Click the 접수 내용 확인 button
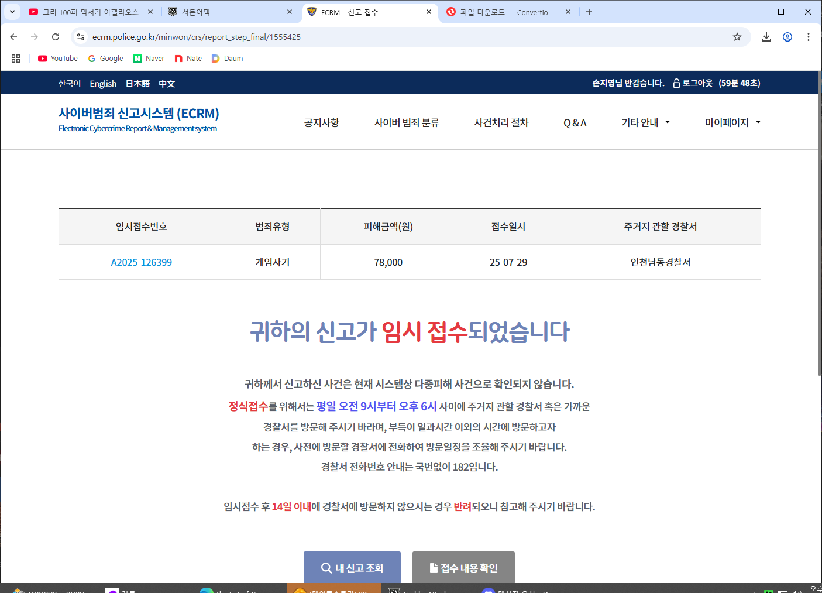This screenshot has width=822, height=593. click(x=463, y=567)
